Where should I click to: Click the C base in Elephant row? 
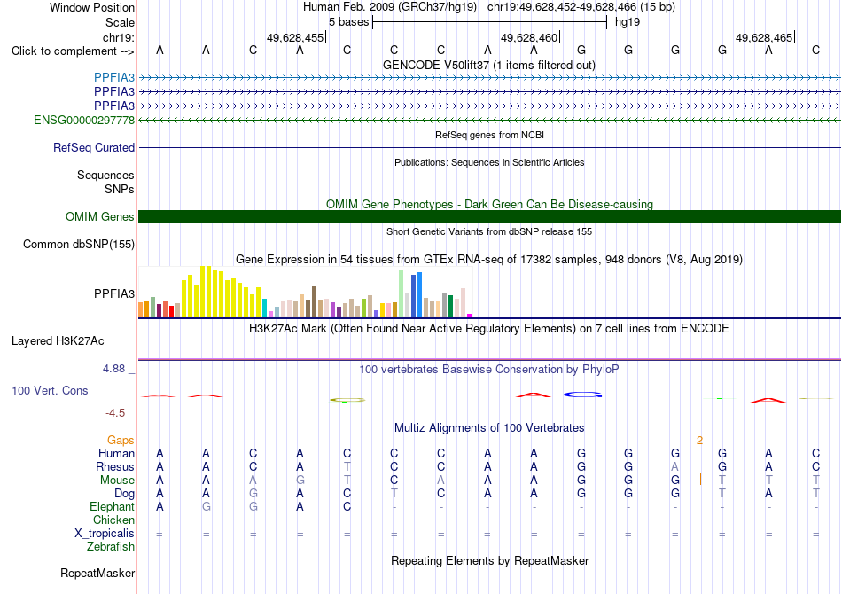click(347, 506)
